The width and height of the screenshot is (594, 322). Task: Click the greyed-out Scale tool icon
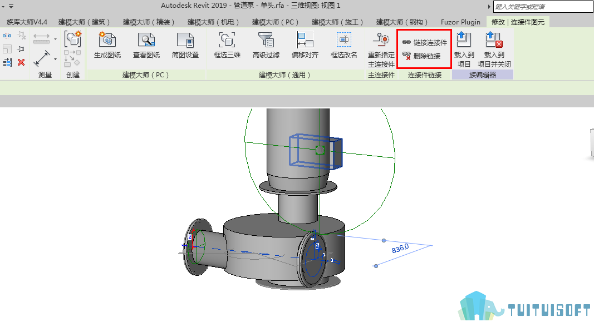tap(7, 49)
